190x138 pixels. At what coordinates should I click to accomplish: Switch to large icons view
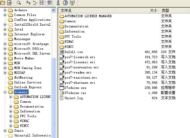pyautogui.click(x=29, y=3)
